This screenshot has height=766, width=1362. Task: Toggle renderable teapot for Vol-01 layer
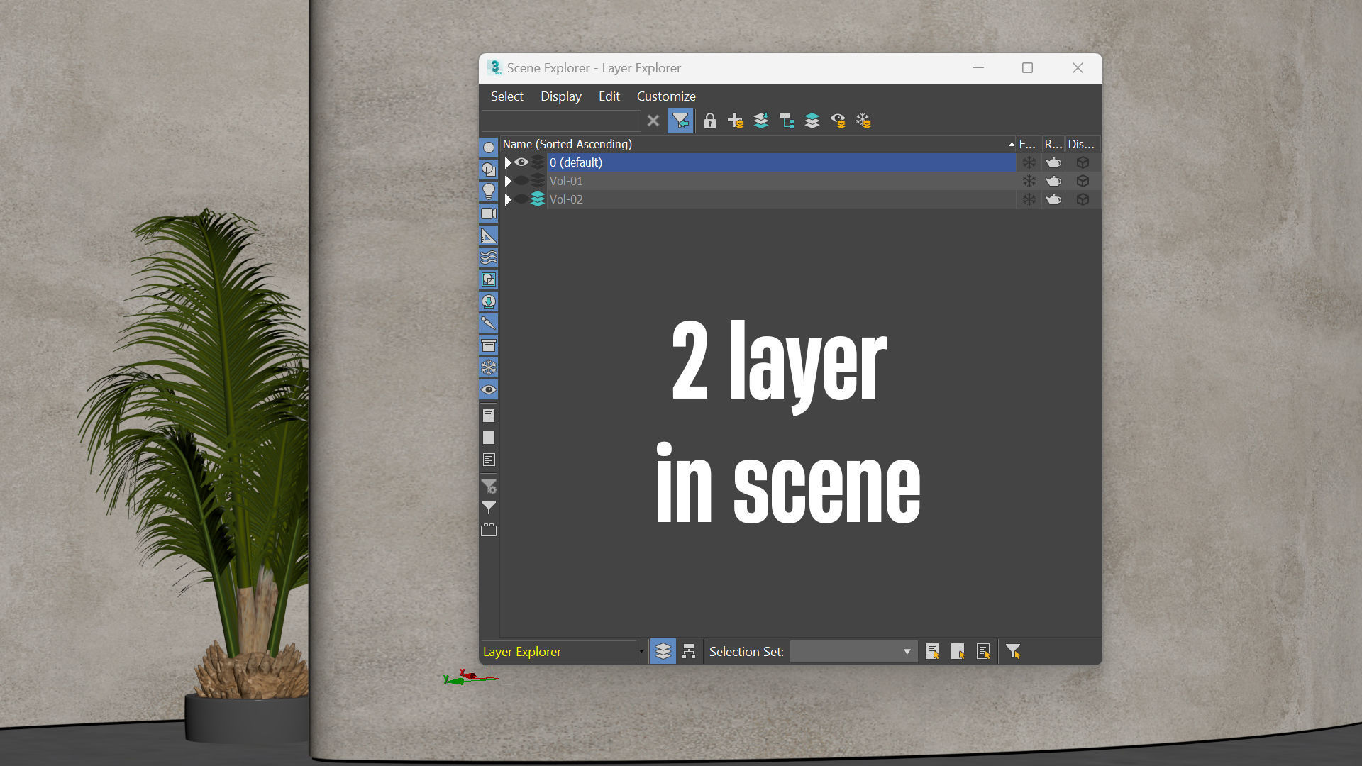point(1053,181)
